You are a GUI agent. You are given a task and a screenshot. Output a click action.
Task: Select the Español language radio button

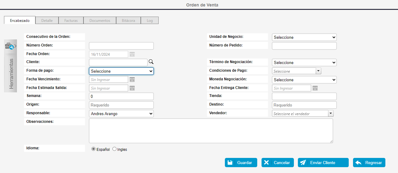(94, 149)
